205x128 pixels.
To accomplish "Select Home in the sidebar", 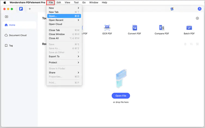I will point(19,25).
